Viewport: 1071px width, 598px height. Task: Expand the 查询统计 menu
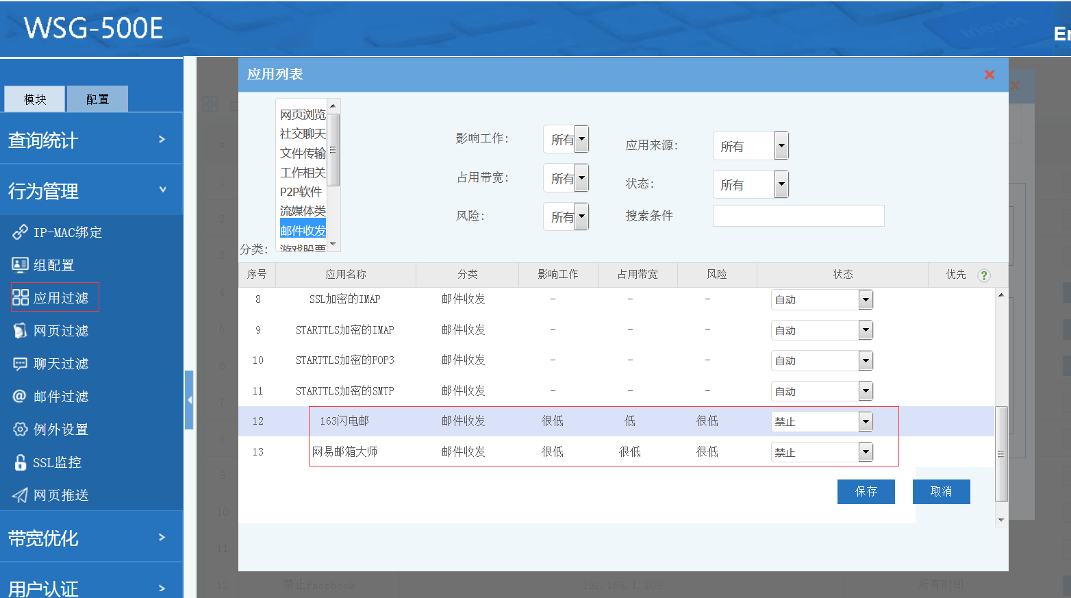click(x=91, y=139)
